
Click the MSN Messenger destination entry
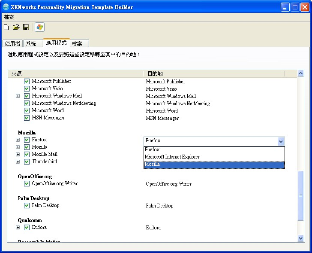[x=162, y=118]
